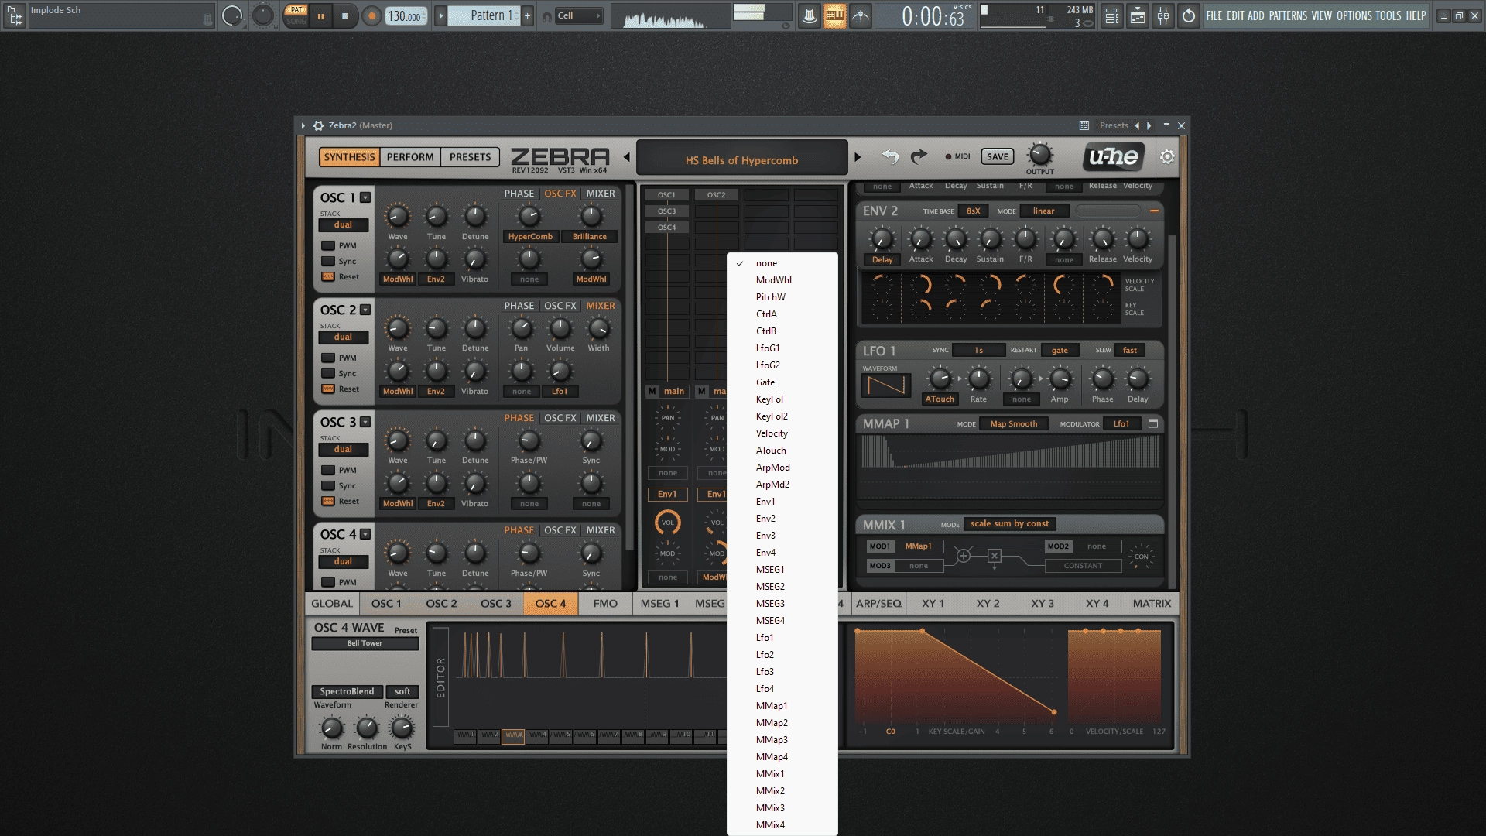The image size is (1486, 836).
Task: Open OSC 2 dropdown arrow
Action: (365, 310)
